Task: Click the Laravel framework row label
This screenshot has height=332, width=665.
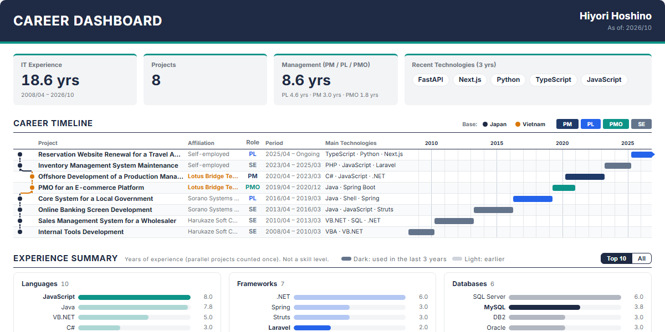Action: pyautogui.click(x=279, y=328)
